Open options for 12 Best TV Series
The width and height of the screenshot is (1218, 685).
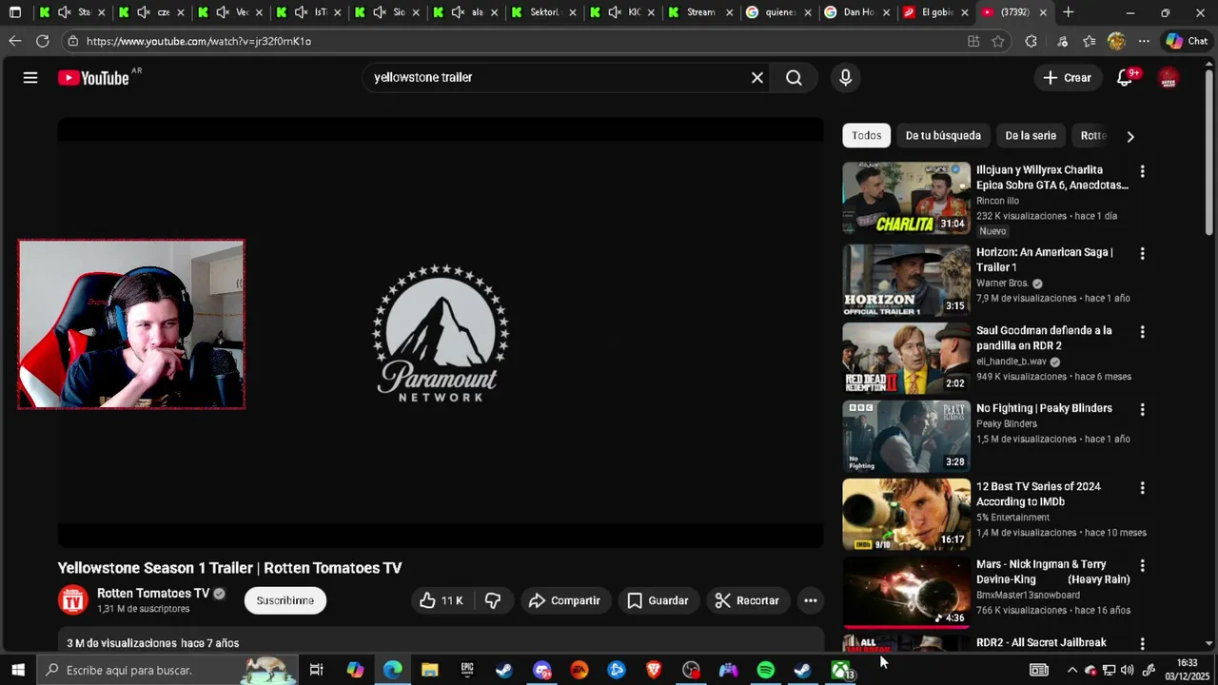pos(1143,488)
